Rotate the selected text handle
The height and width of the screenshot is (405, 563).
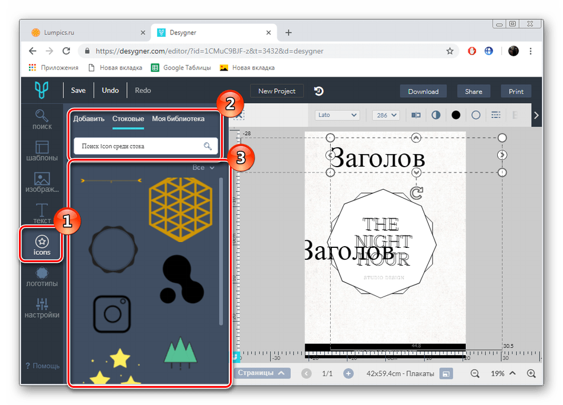417,193
